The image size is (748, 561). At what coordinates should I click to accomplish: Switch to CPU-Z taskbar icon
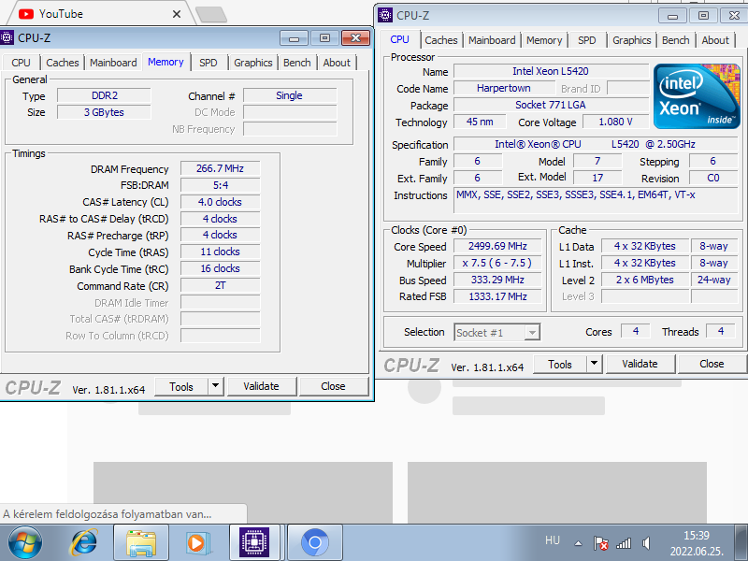click(x=254, y=543)
